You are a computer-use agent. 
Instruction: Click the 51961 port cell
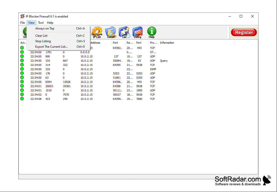pyautogui.click(x=117, y=78)
